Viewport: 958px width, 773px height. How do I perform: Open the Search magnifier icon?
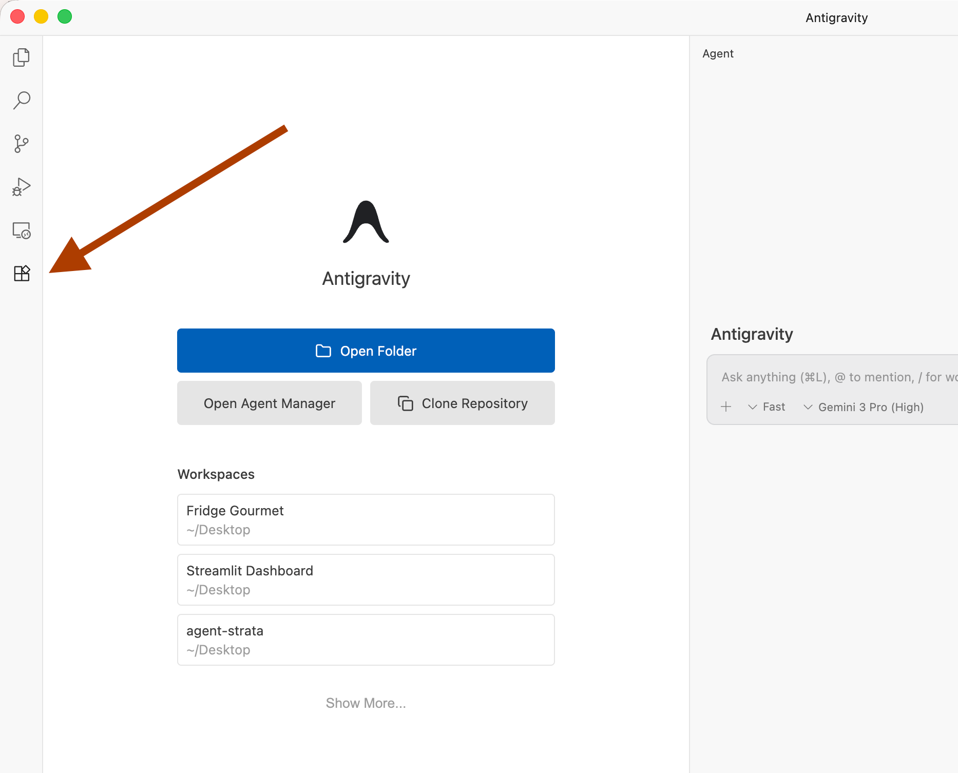[21, 101]
